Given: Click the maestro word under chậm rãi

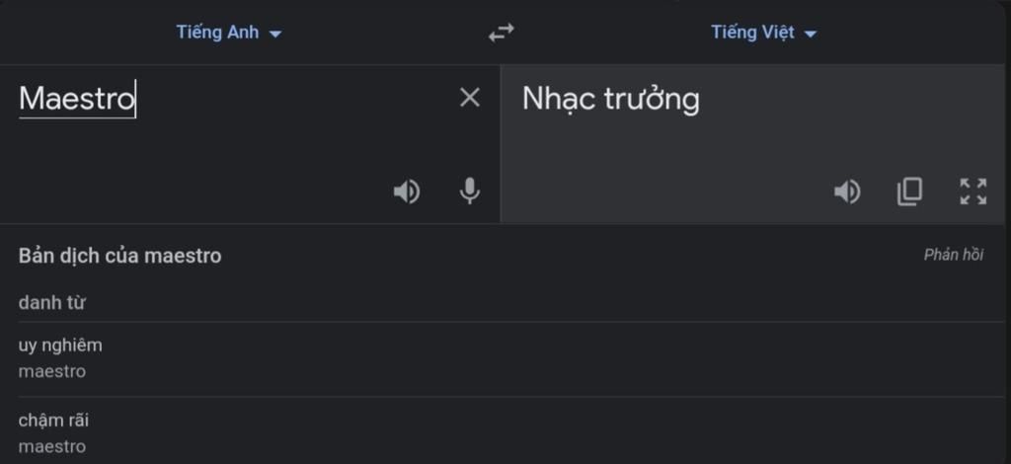Looking at the screenshot, I should pos(52,446).
